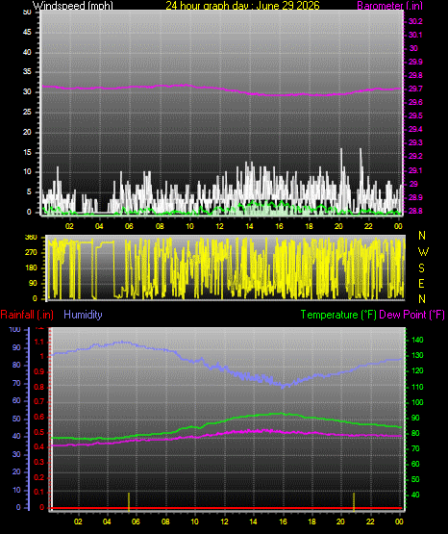The width and height of the screenshot is (448, 534).
Task: Click the wind direction axis value "270"
Action: tap(32, 253)
